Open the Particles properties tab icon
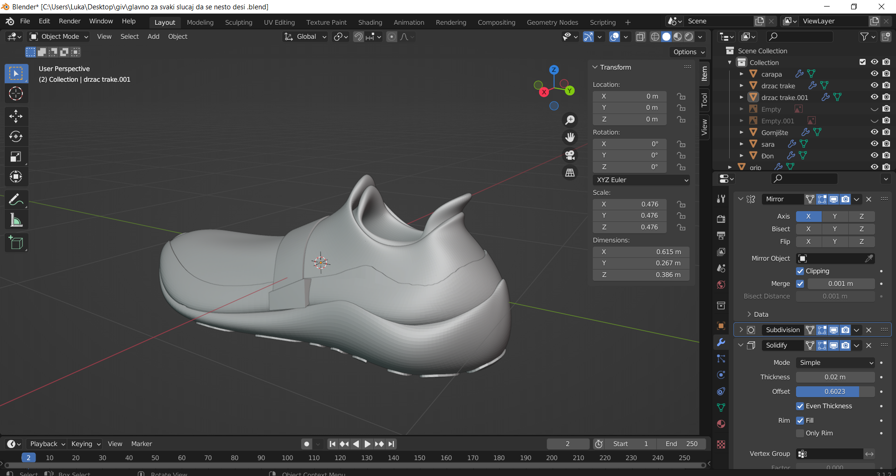The width and height of the screenshot is (896, 476). tap(721, 359)
